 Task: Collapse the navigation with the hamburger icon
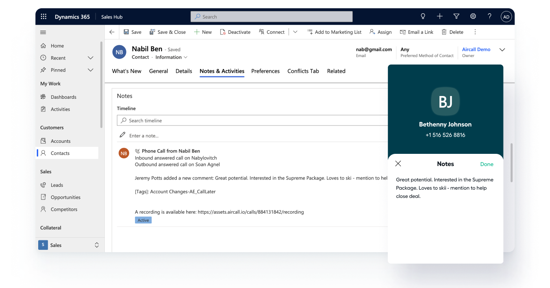[x=43, y=32]
